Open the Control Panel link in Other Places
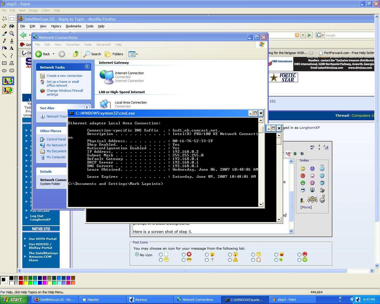The image size is (380, 304). pyautogui.click(x=56, y=139)
